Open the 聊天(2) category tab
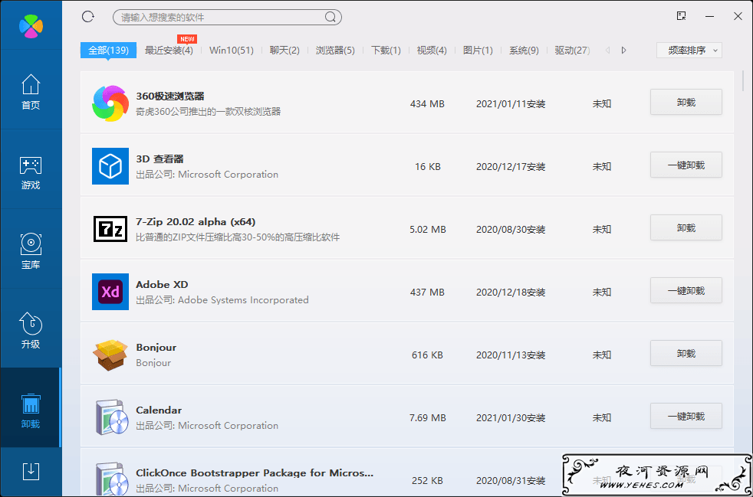Viewport: 753px width, 497px height. click(x=284, y=51)
